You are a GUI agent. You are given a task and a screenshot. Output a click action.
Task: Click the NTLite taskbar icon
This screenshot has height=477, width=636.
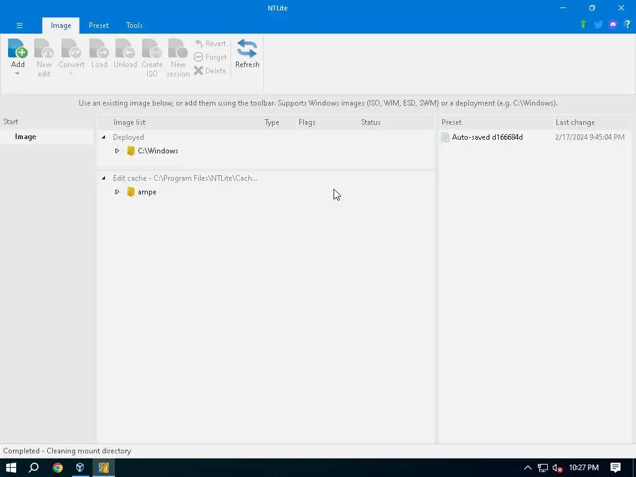pyautogui.click(x=104, y=468)
